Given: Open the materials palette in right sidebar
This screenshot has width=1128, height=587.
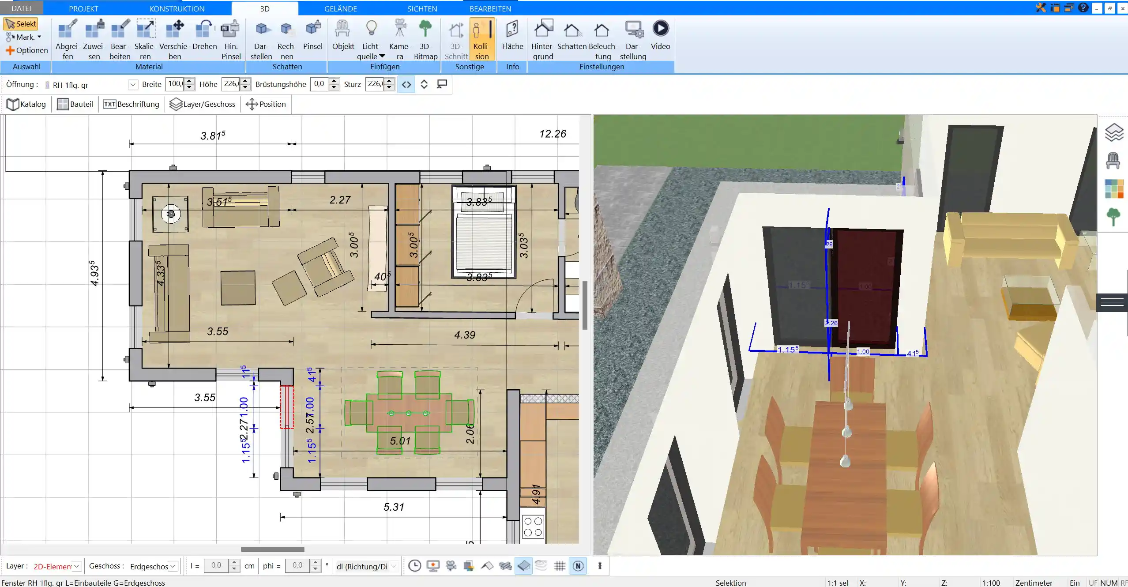Looking at the screenshot, I should 1114,189.
